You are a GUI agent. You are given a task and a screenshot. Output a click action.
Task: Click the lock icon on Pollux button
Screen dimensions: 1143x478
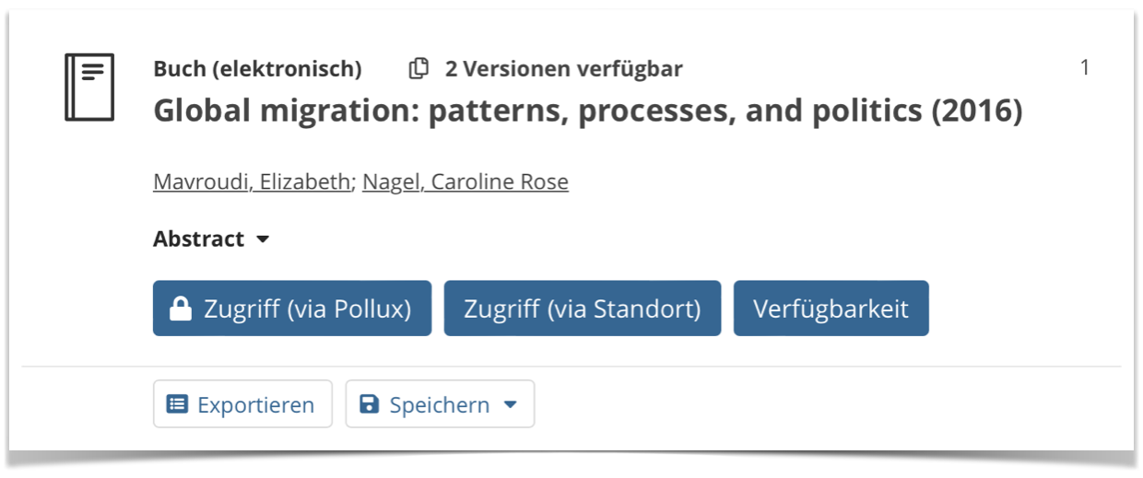pos(181,309)
